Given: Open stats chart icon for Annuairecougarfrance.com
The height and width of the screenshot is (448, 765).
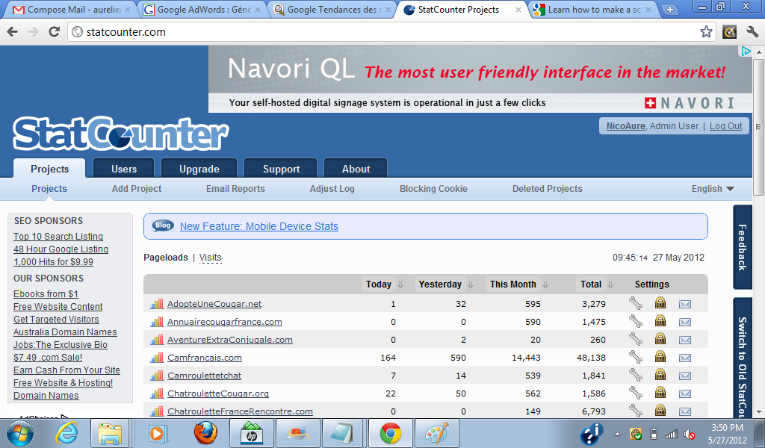Looking at the screenshot, I should [x=157, y=323].
